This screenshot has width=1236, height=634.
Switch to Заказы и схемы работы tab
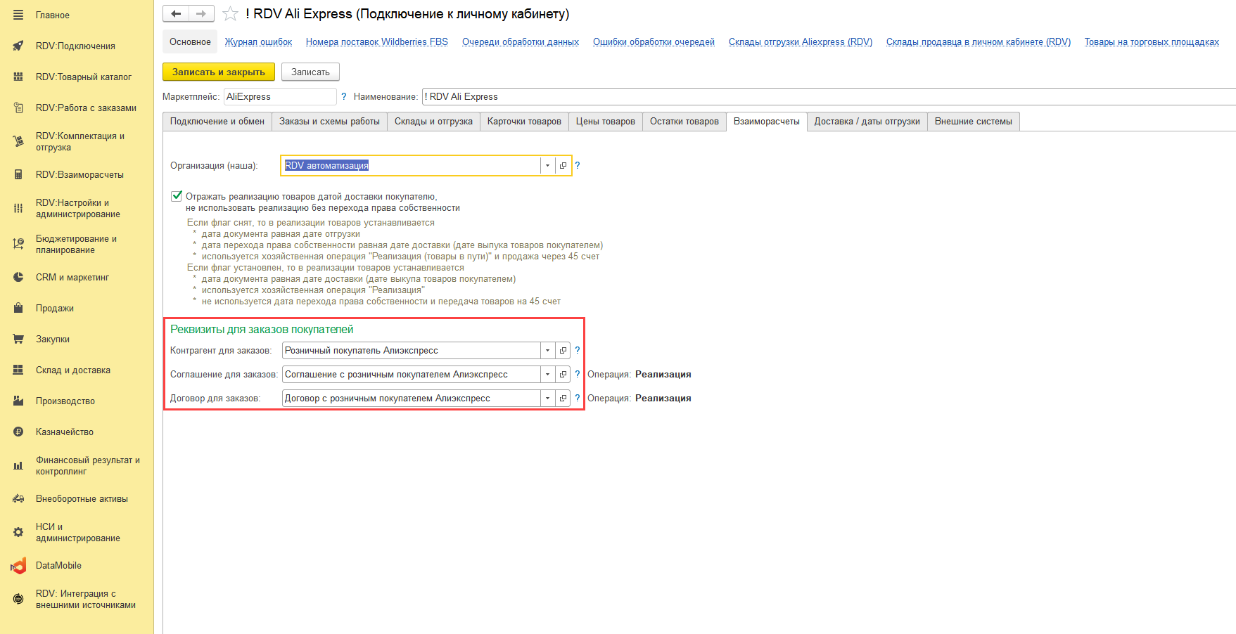pyautogui.click(x=329, y=122)
